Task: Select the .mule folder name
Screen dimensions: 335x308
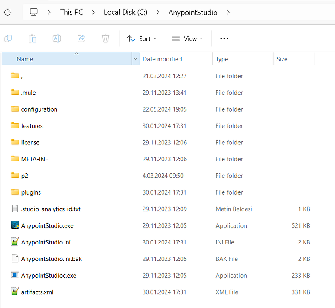Action: click(x=28, y=93)
